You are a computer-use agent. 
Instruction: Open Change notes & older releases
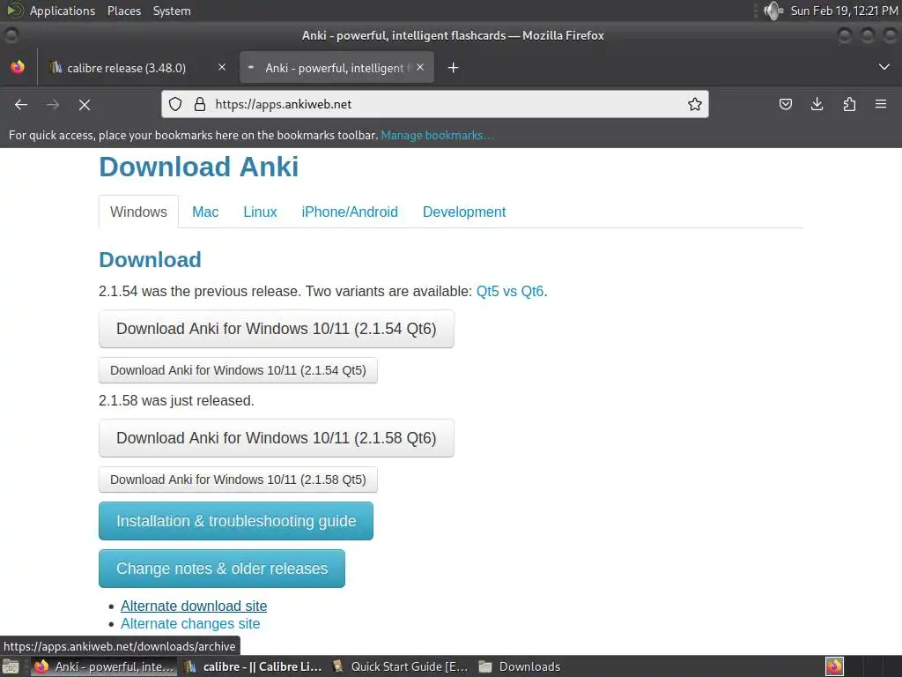pos(222,569)
